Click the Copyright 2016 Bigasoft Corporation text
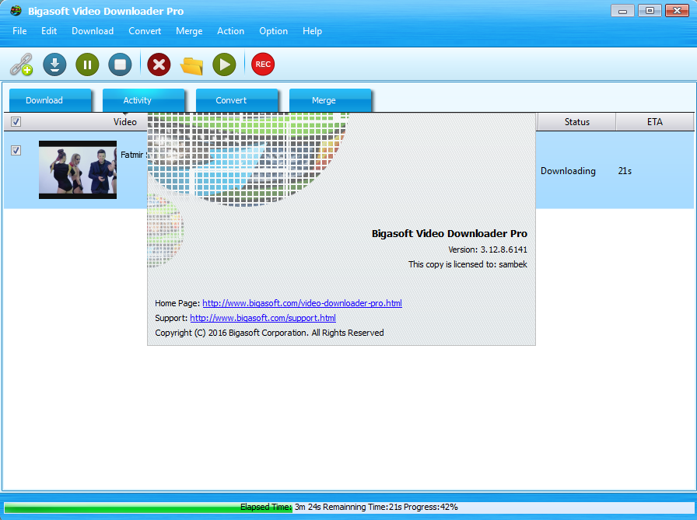This screenshot has width=697, height=520. [269, 333]
